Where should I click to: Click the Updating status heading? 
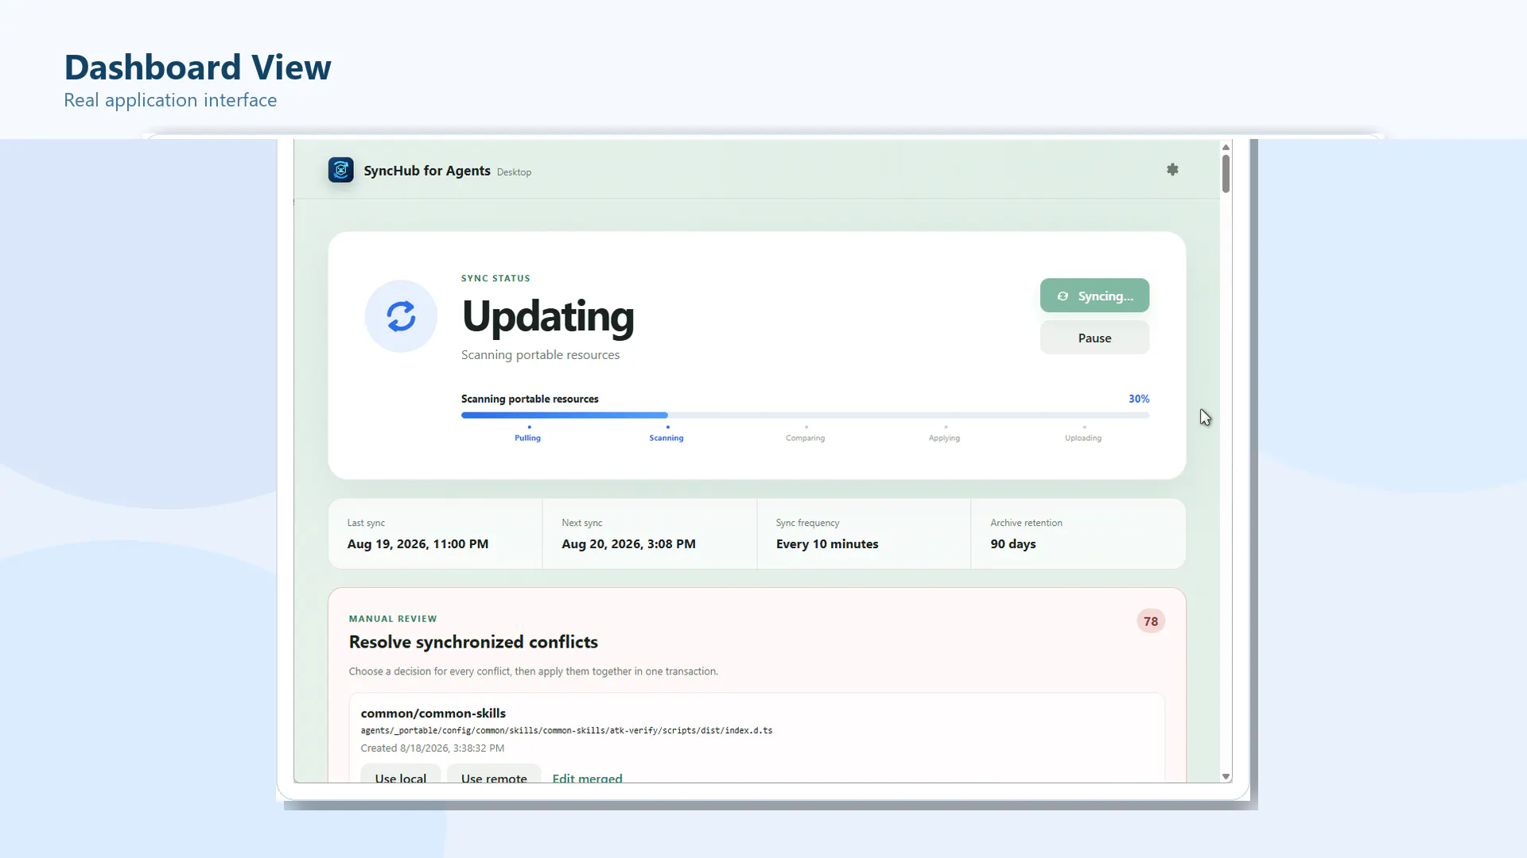[x=548, y=316]
